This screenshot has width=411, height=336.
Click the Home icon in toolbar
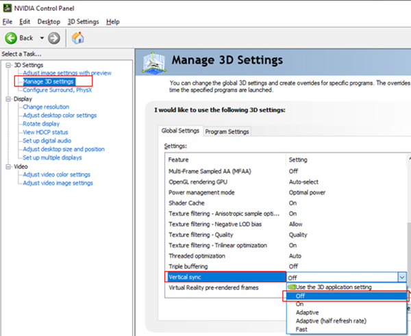click(x=78, y=38)
